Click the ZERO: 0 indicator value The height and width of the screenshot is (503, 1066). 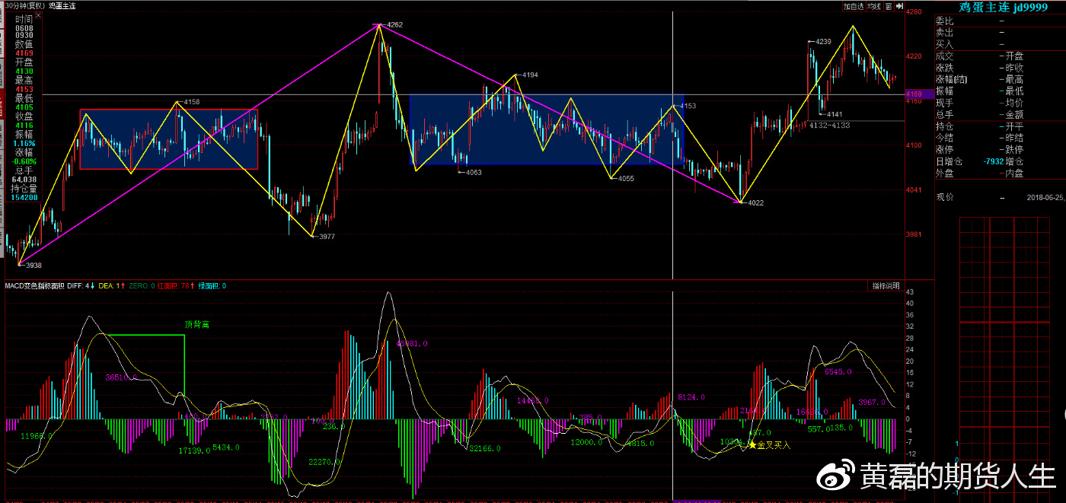coord(142,286)
